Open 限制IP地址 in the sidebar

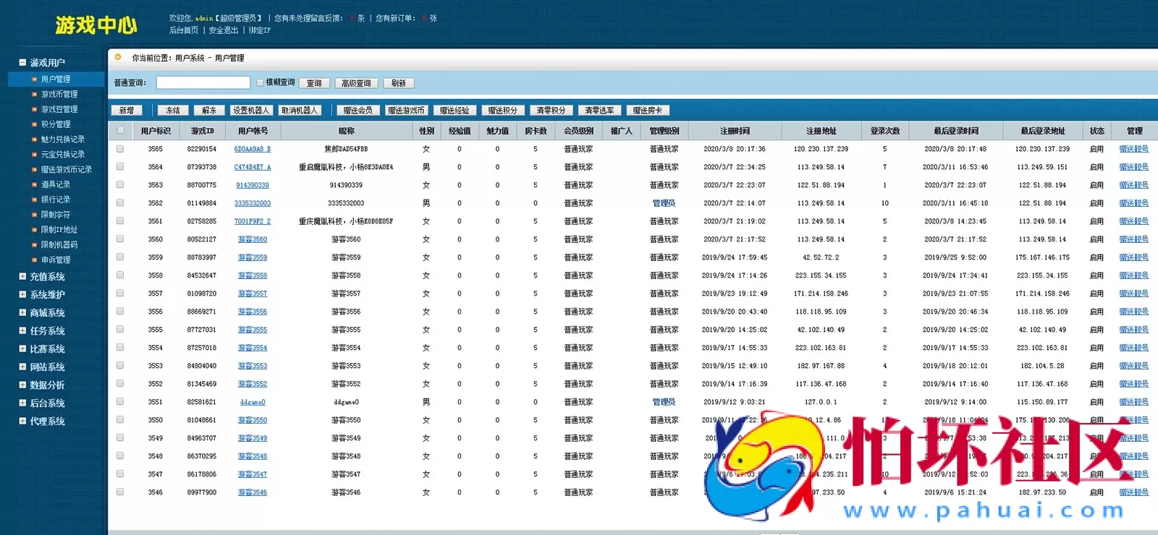pos(59,230)
